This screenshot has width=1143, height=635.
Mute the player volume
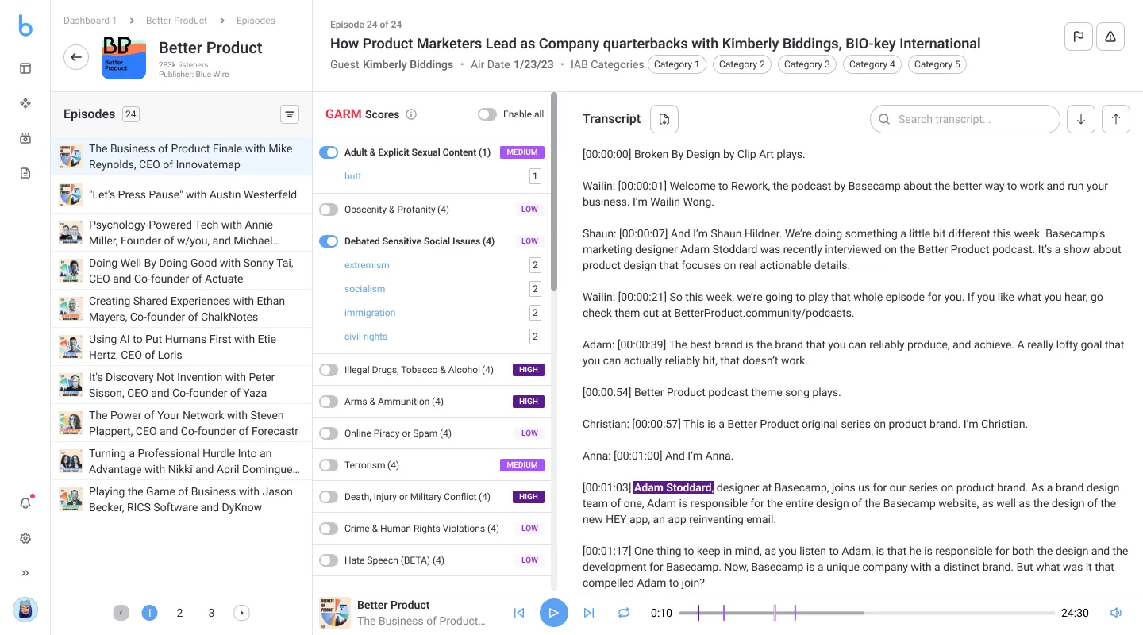click(x=1116, y=613)
